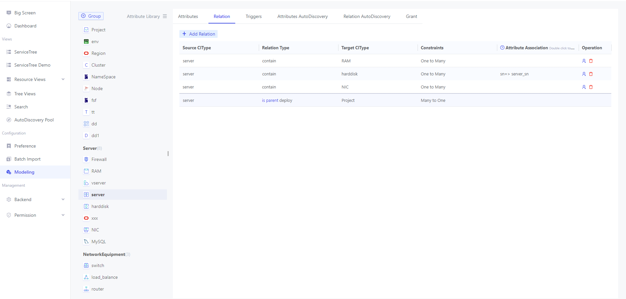
Task: Click the router CI type icon
Action: click(x=86, y=289)
